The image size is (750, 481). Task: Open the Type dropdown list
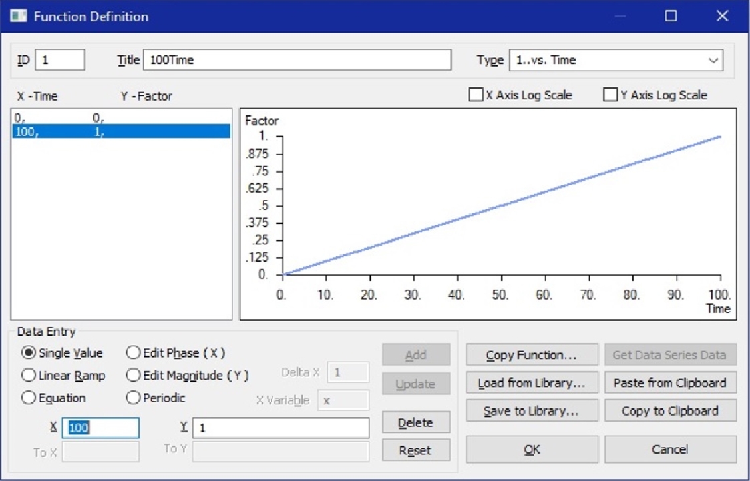(711, 60)
